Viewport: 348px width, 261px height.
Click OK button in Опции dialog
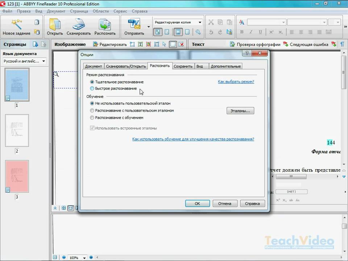click(197, 203)
